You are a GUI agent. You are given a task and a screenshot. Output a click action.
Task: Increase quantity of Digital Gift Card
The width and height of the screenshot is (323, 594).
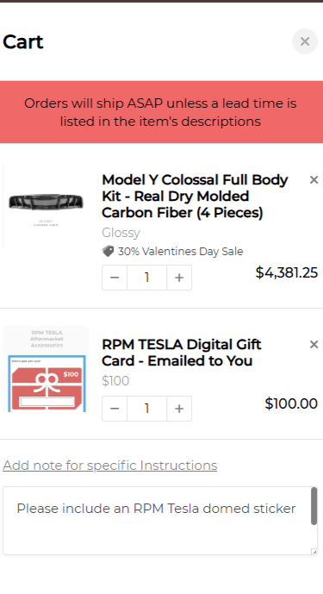click(x=179, y=409)
